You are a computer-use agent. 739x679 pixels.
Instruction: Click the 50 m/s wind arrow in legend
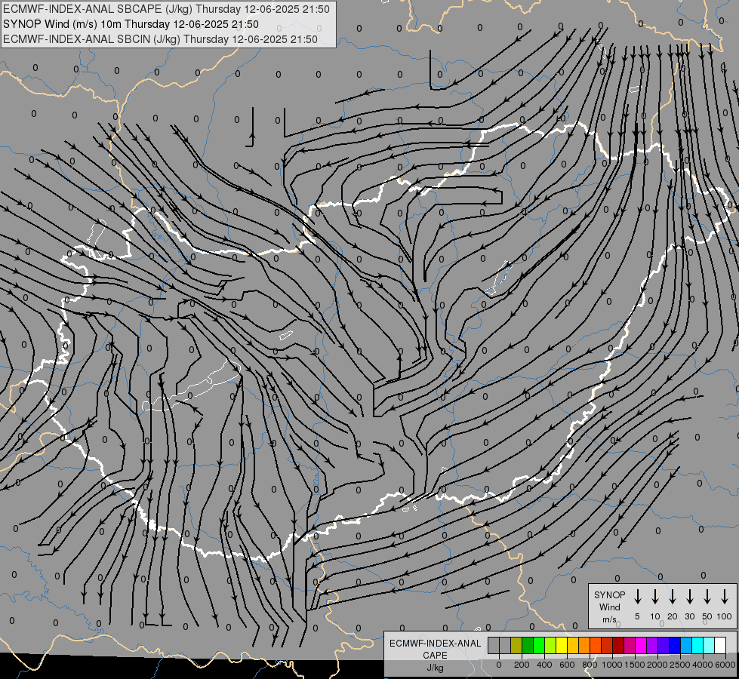[707, 597]
